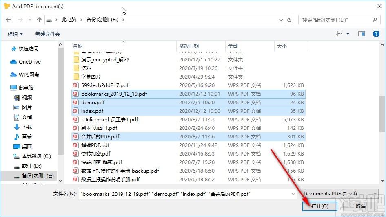
Task: Select the 5993ecb2dd217.pdf file icon
Action: [x=75, y=85]
